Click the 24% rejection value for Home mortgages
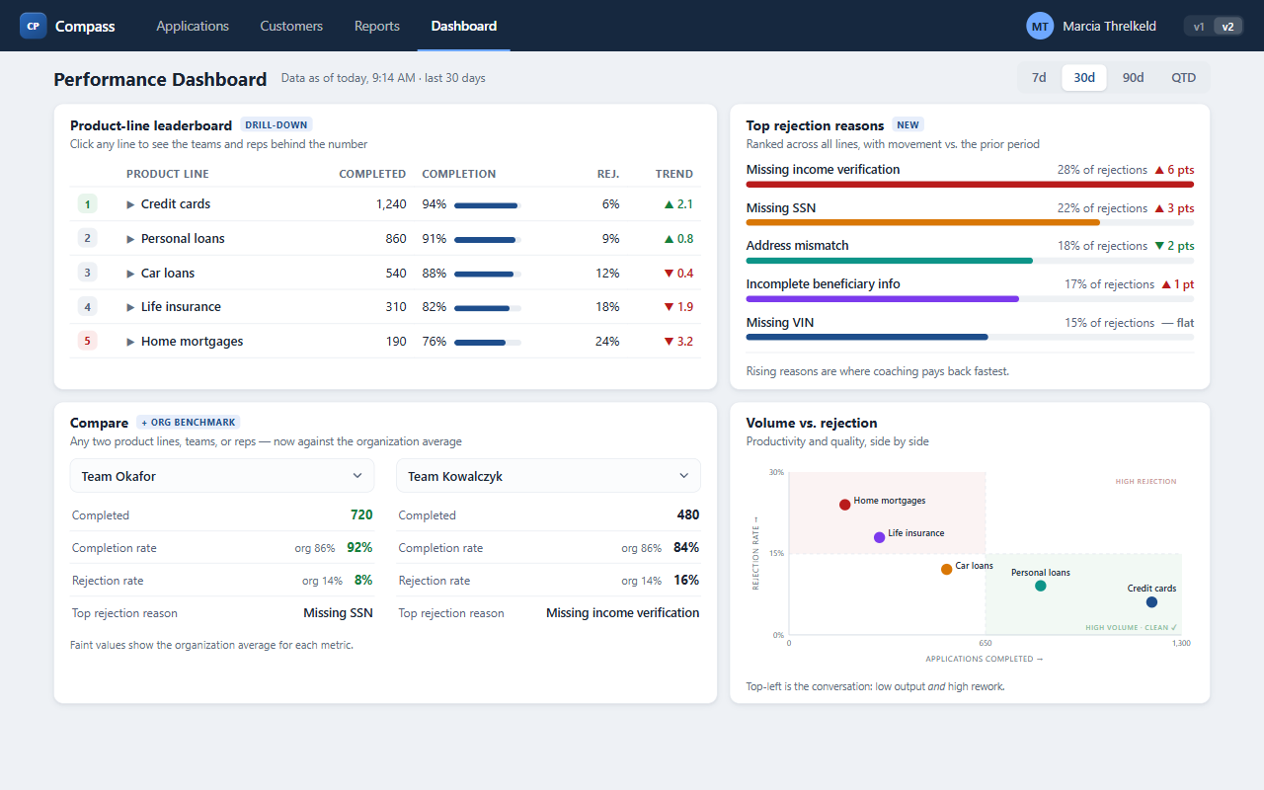This screenshot has width=1264, height=790. [x=607, y=342]
